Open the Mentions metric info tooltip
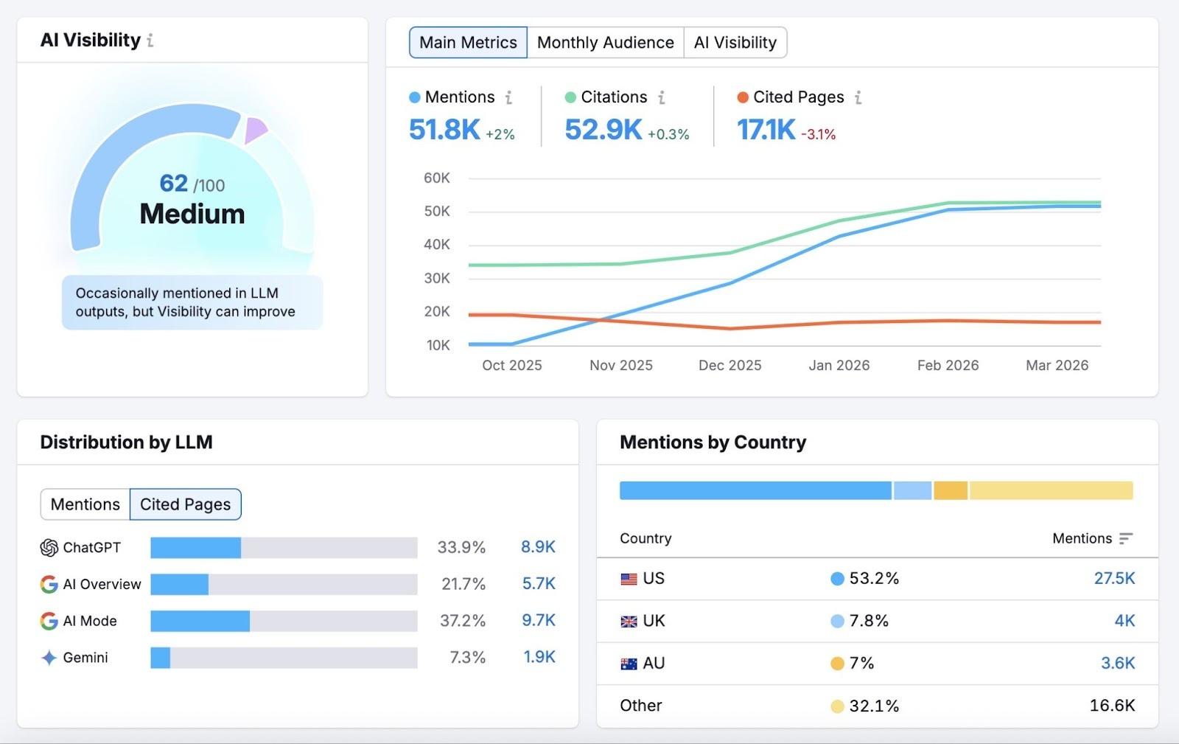The image size is (1179, 744). coord(508,97)
